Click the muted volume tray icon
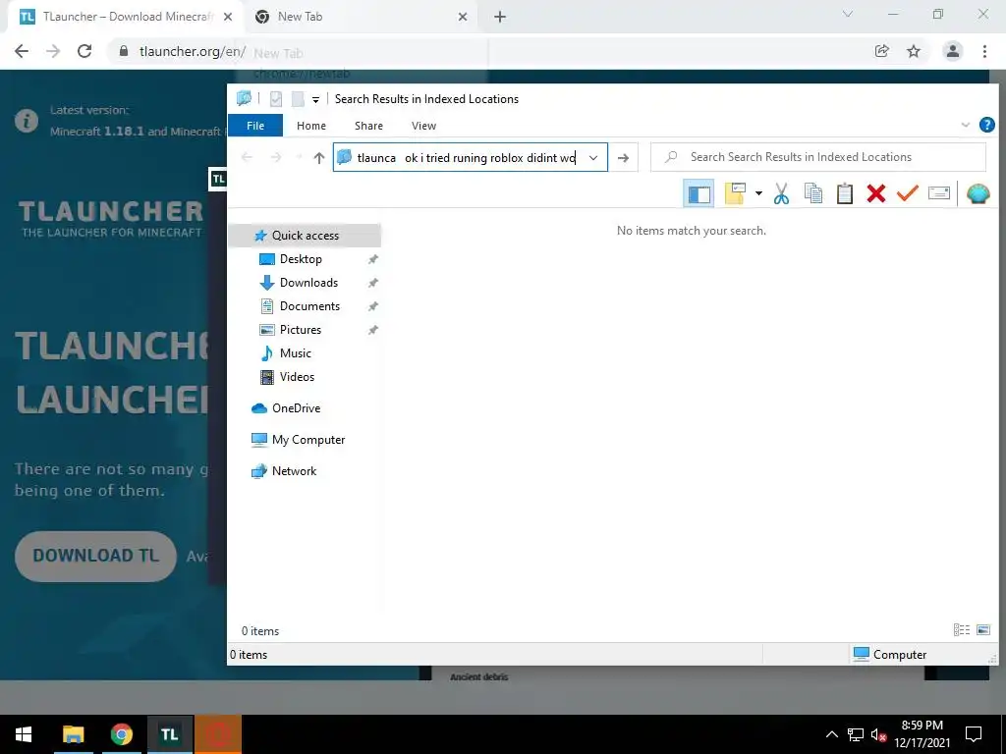Viewport: 1006px width, 754px height. point(878,734)
